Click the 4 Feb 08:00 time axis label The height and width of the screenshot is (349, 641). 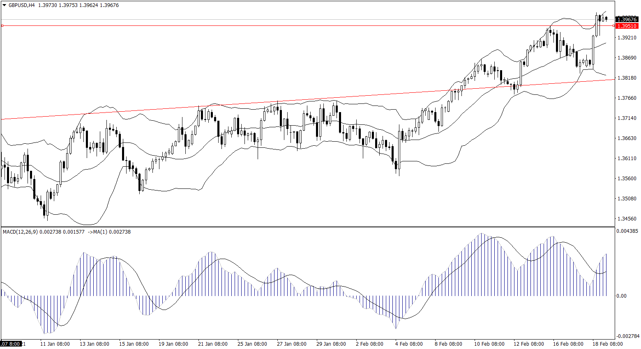tap(409, 344)
